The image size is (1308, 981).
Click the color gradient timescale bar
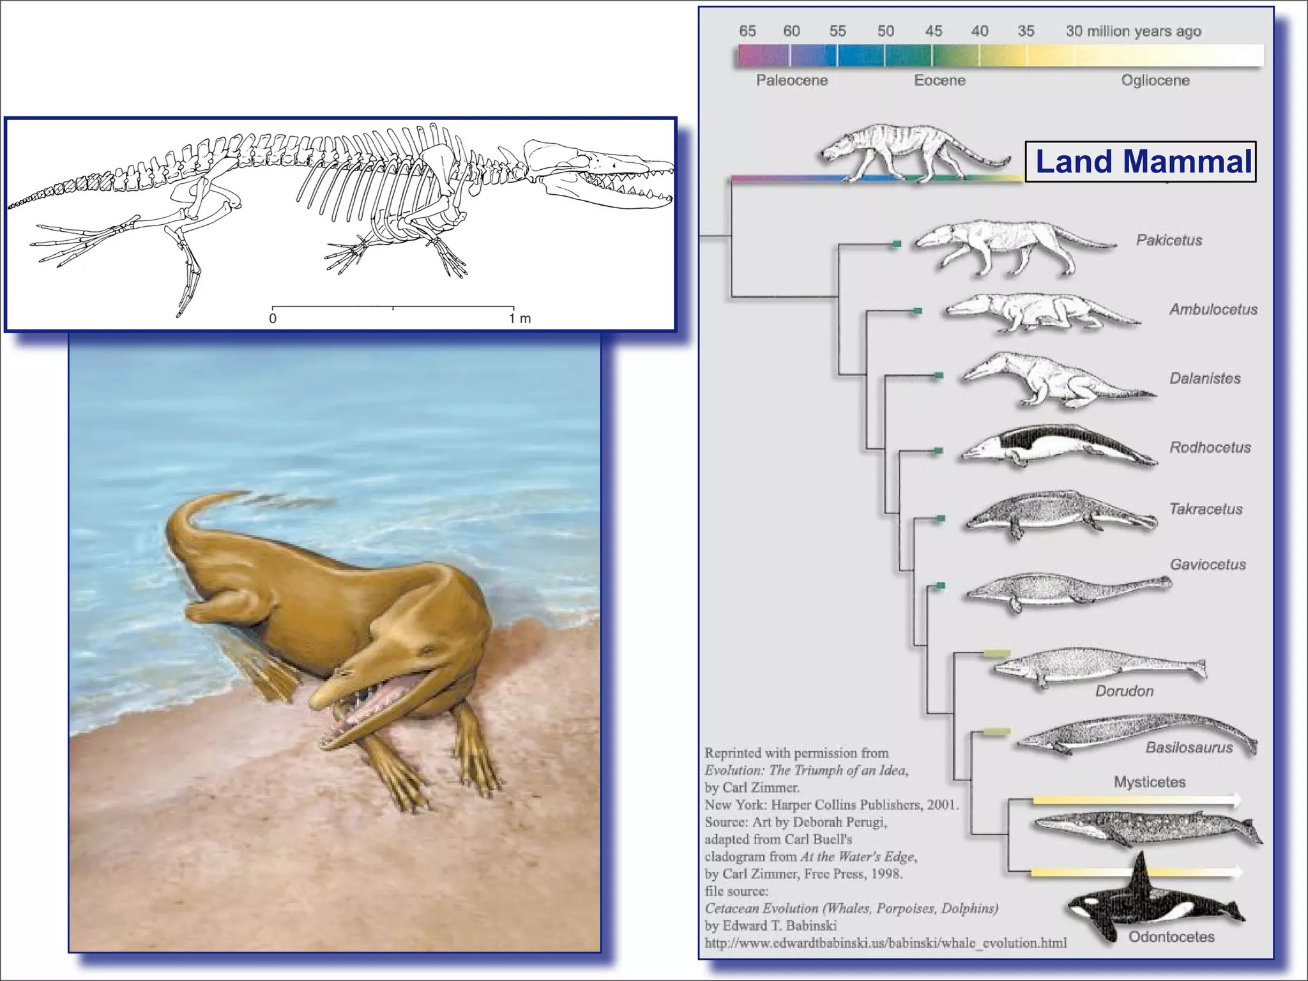[1000, 56]
